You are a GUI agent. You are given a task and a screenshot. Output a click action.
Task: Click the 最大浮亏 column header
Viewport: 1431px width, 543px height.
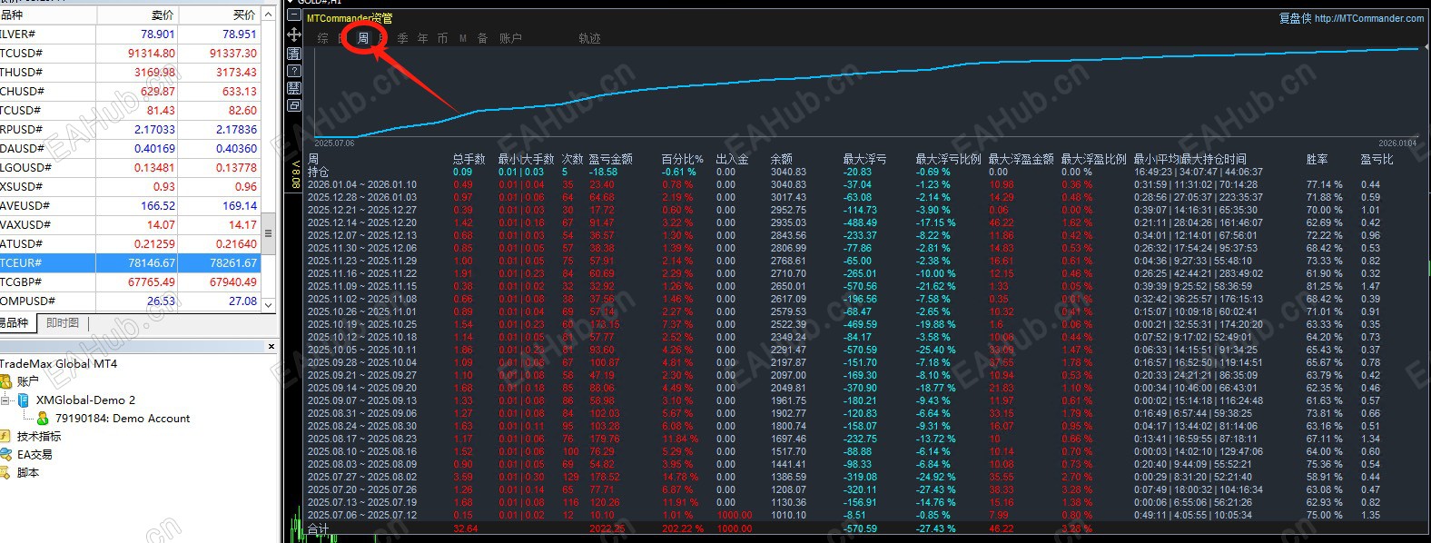click(865, 159)
